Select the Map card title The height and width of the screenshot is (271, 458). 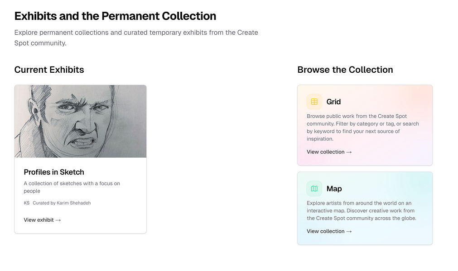point(334,188)
